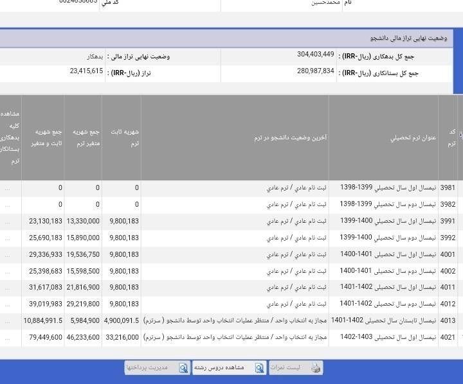The width and height of the screenshot is (463, 384).
Task: Select term code 4001 cell
Action: coord(448,254)
